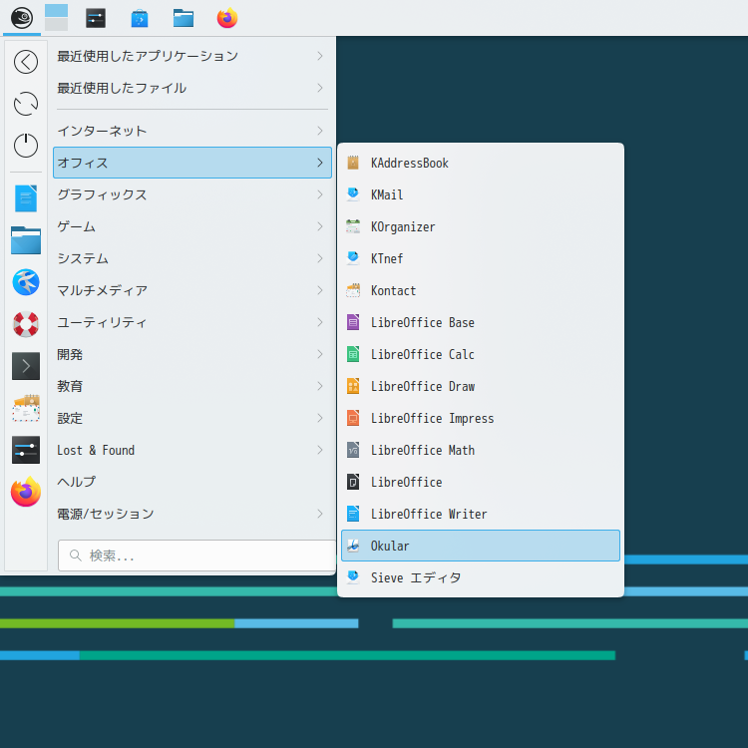Expand 最近使用したファイル submenu arrow
Viewport: 748px width, 748px height.
(x=320, y=88)
